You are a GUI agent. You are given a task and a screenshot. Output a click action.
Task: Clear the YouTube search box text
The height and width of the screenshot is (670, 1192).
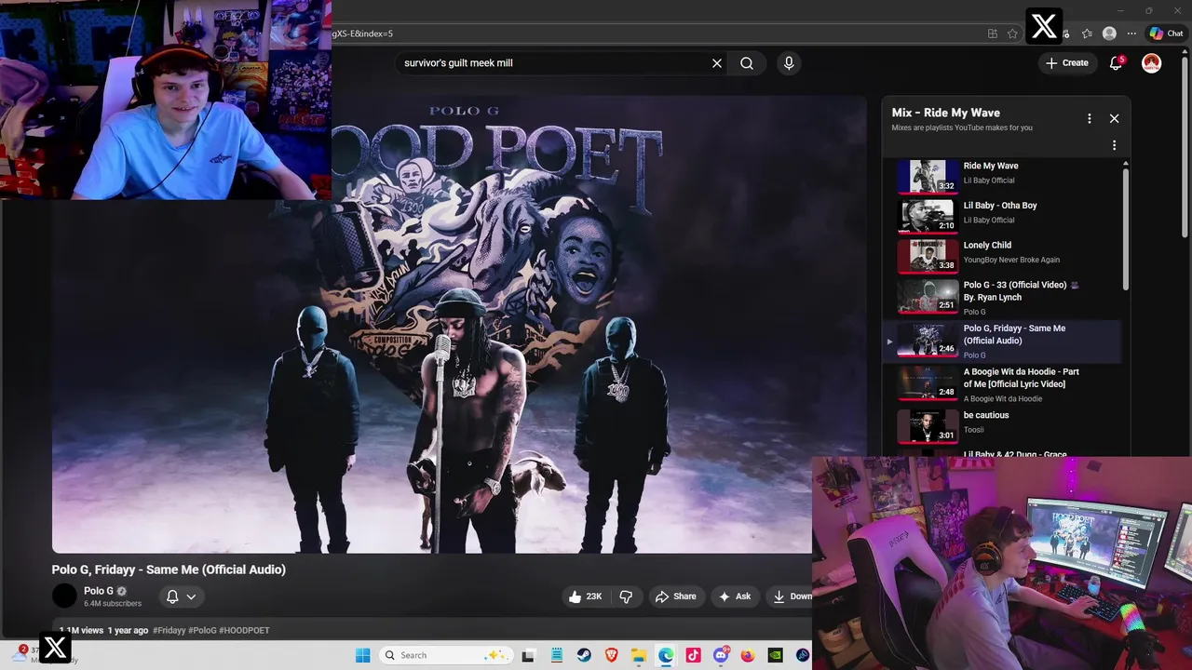tap(717, 63)
